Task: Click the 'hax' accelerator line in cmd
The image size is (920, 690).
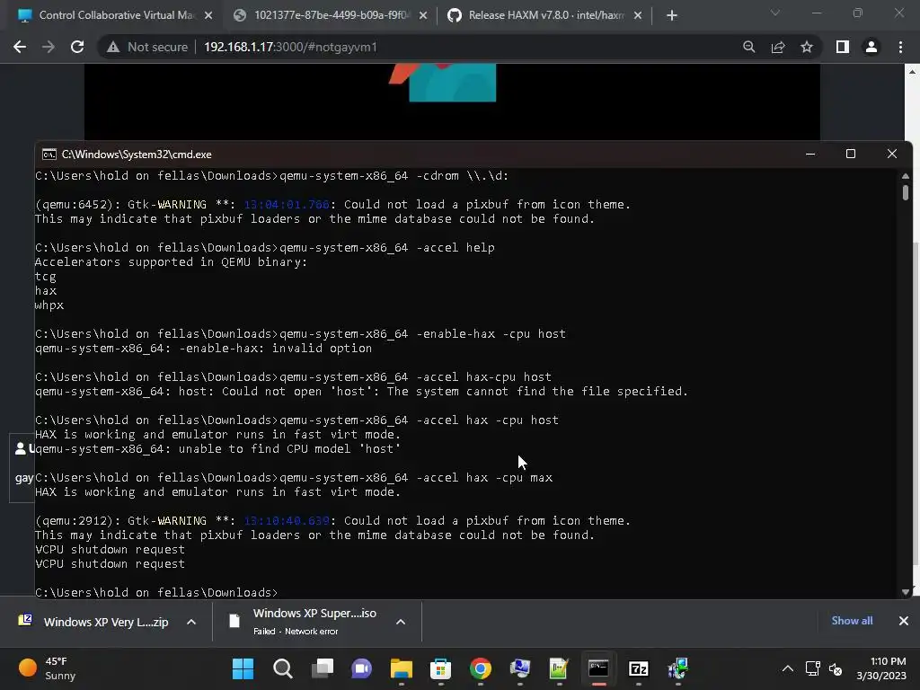Action: click(x=46, y=290)
